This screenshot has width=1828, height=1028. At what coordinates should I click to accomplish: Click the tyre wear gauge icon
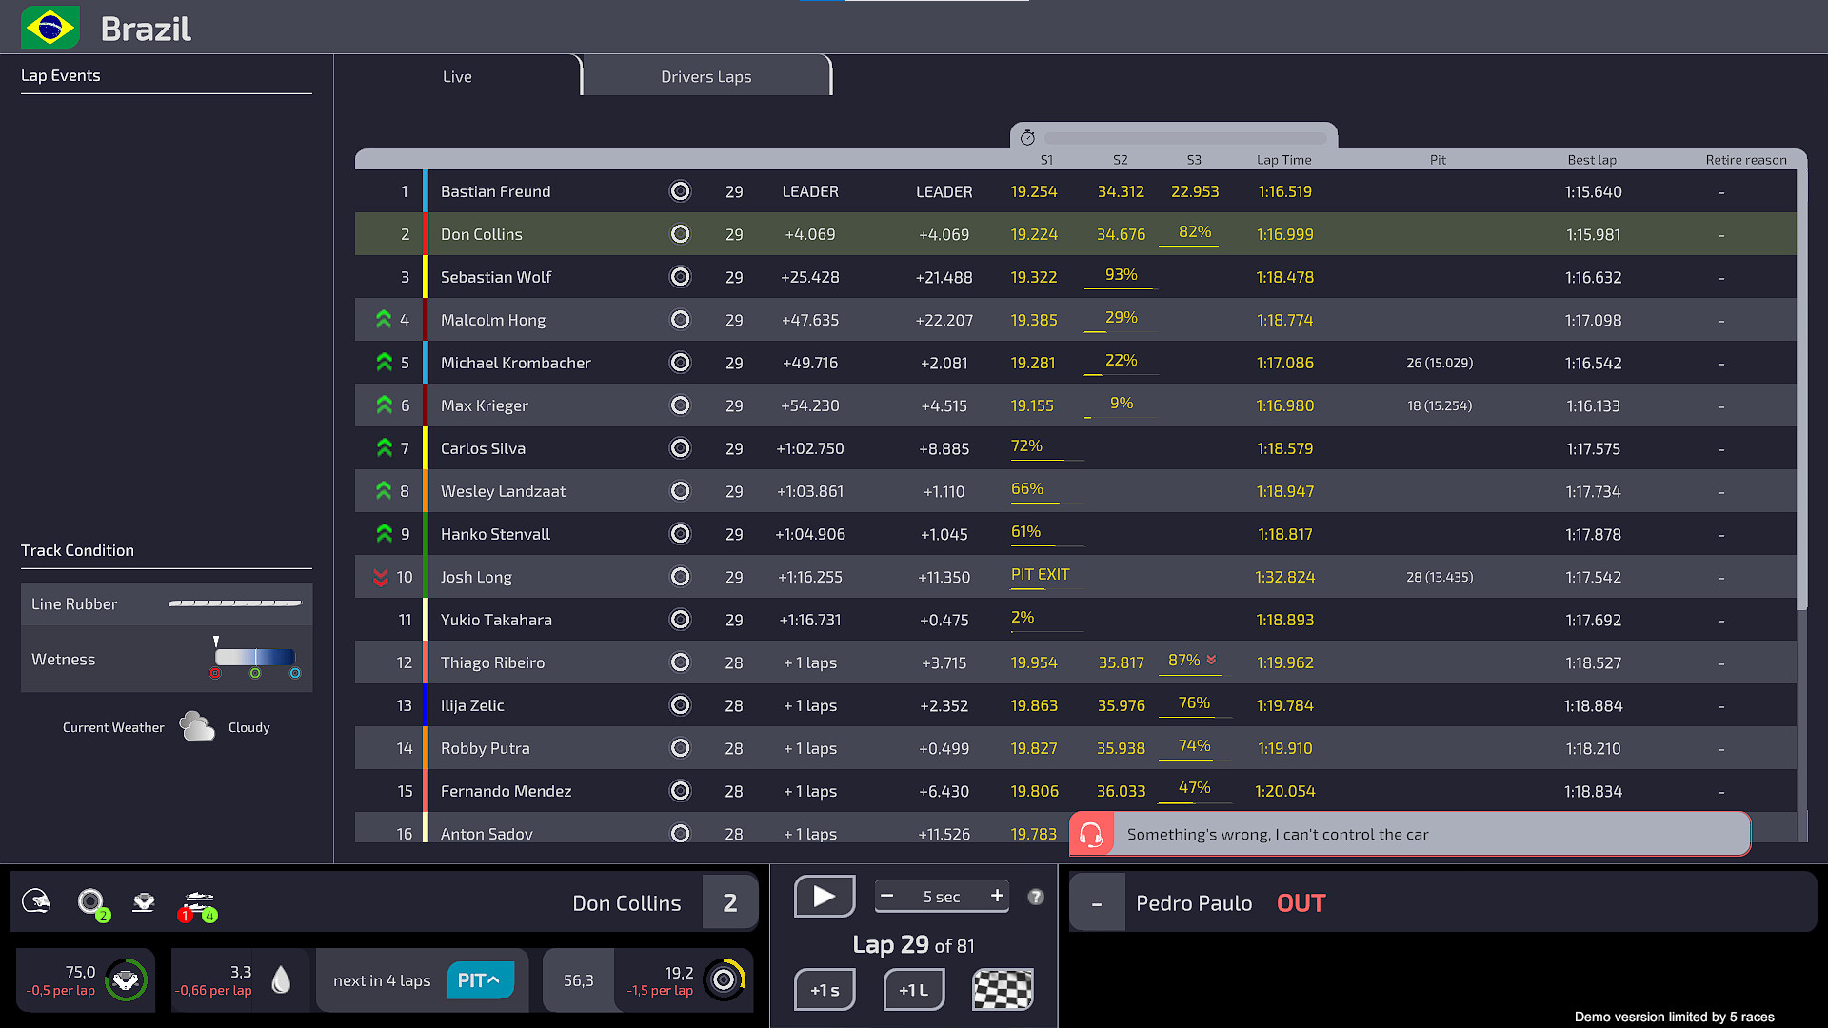(724, 979)
